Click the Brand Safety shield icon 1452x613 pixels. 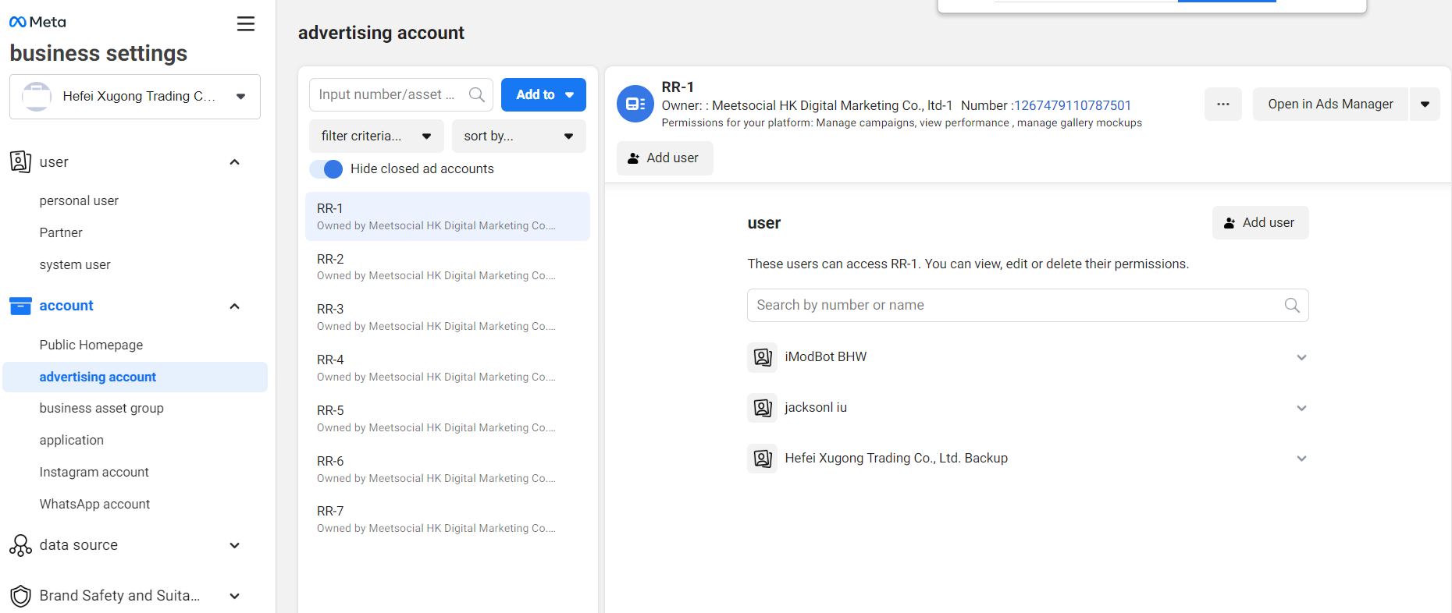pos(20,596)
